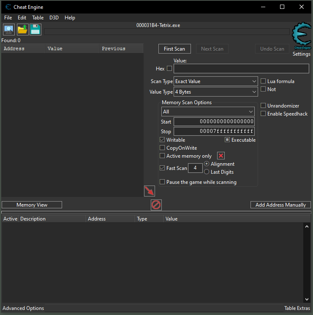Click the Type column header in table
The image size is (313, 315).
149,219
